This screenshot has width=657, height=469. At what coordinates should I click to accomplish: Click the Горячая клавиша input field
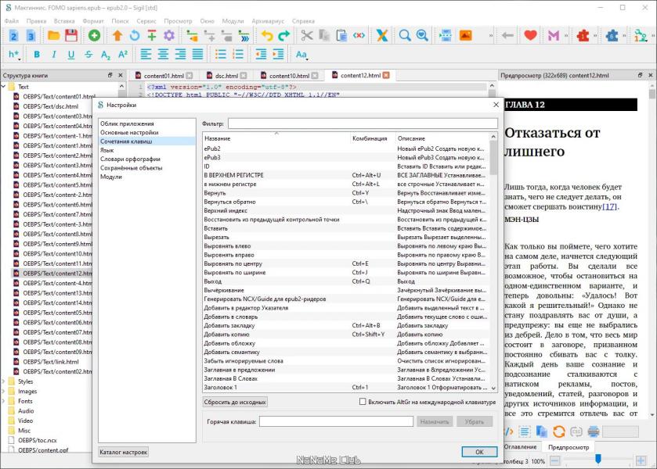click(x=336, y=421)
